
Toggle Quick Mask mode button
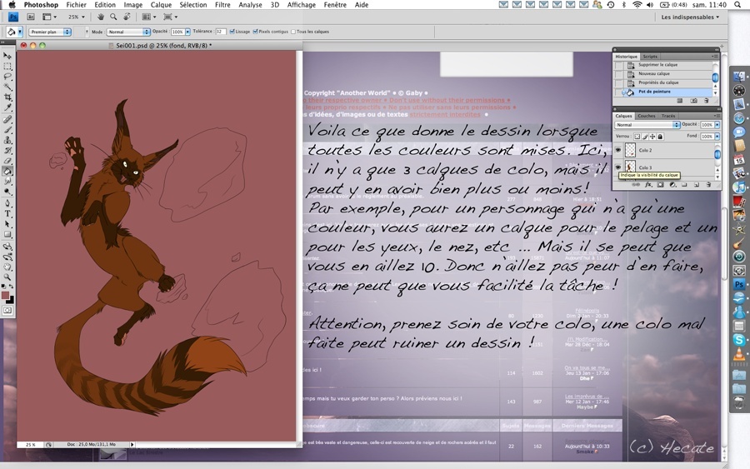pos(7,310)
